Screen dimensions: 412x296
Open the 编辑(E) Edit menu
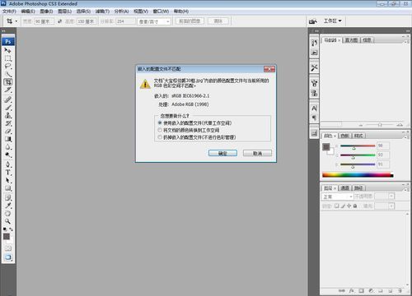pos(28,12)
